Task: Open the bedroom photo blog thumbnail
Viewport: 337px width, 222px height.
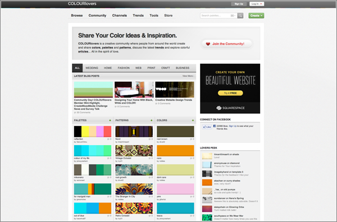Action: click(134, 90)
